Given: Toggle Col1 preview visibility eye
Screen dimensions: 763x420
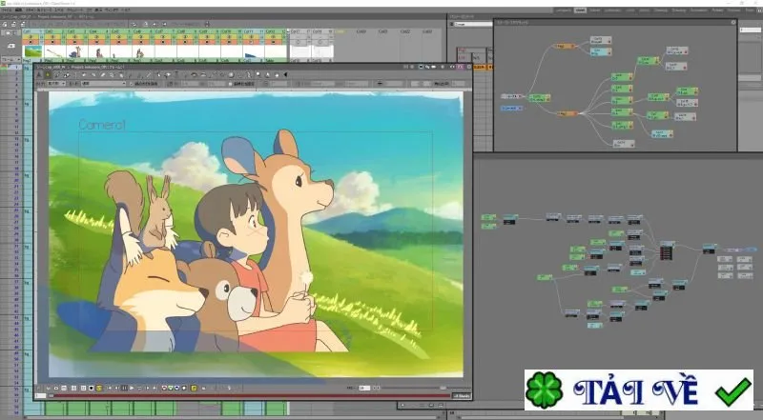Looking at the screenshot, I should pyautogui.click(x=31, y=36).
